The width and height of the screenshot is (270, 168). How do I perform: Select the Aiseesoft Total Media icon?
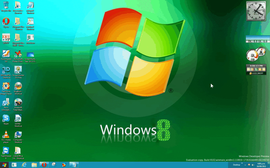18,104
